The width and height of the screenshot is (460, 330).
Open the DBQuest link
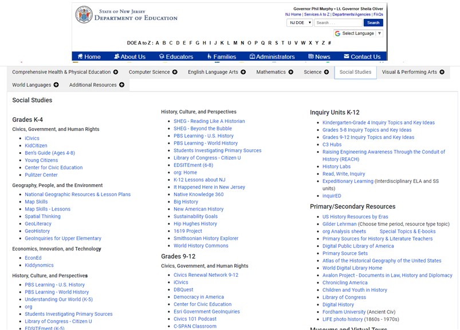(183, 289)
